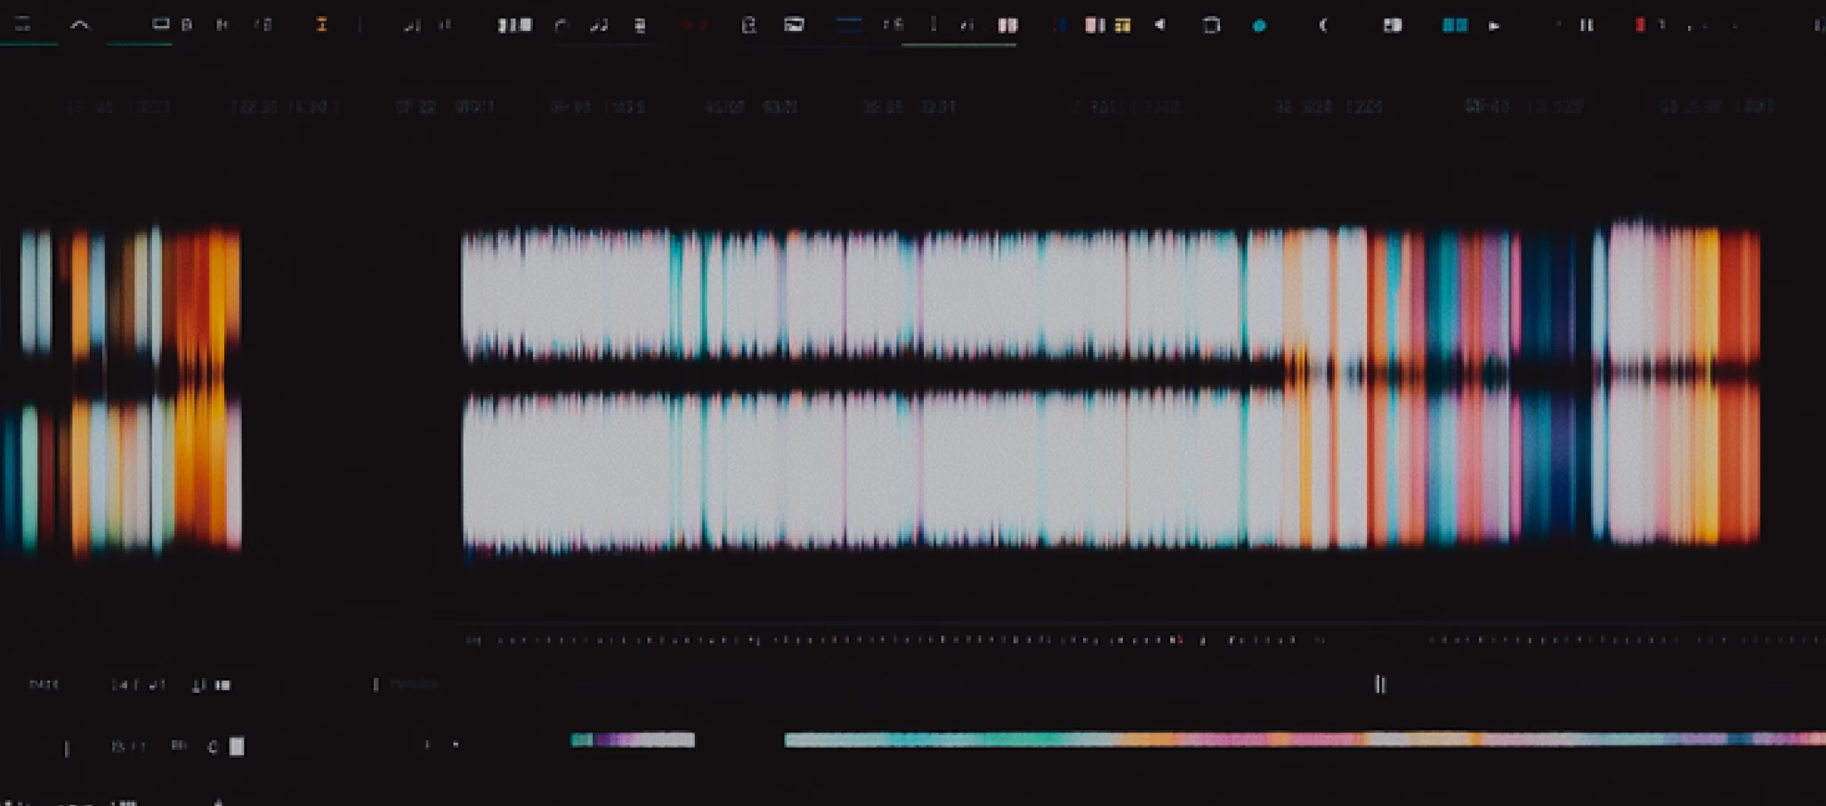The width and height of the screenshot is (1826, 806).
Task: Click the white left-pointing triangle icon
Action: pyautogui.click(x=1159, y=25)
